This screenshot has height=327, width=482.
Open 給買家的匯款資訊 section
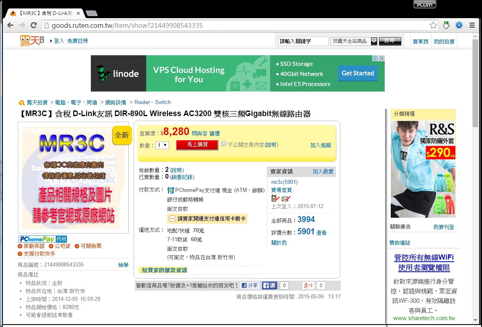point(164,270)
